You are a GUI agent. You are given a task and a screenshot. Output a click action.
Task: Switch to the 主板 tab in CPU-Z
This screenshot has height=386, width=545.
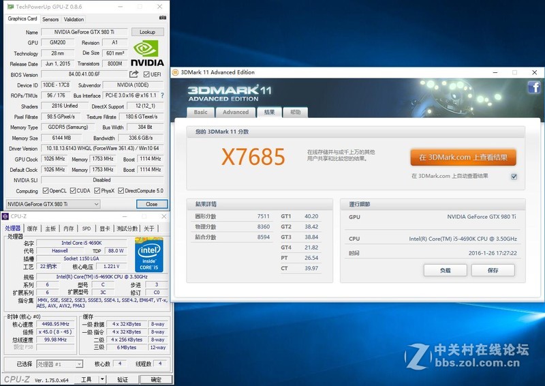click(x=50, y=228)
